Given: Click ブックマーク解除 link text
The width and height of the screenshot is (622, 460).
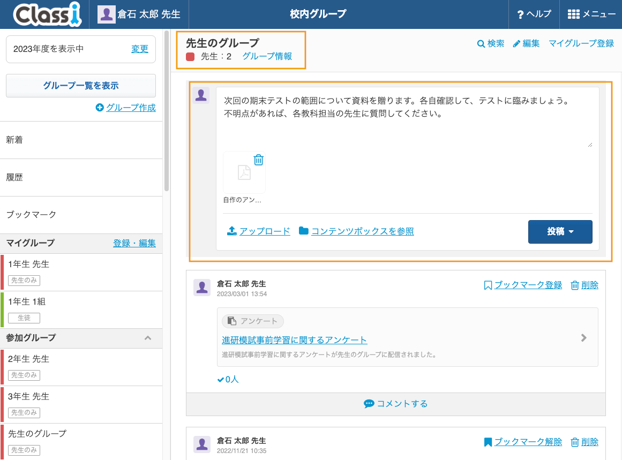Looking at the screenshot, I should [528, 442].
